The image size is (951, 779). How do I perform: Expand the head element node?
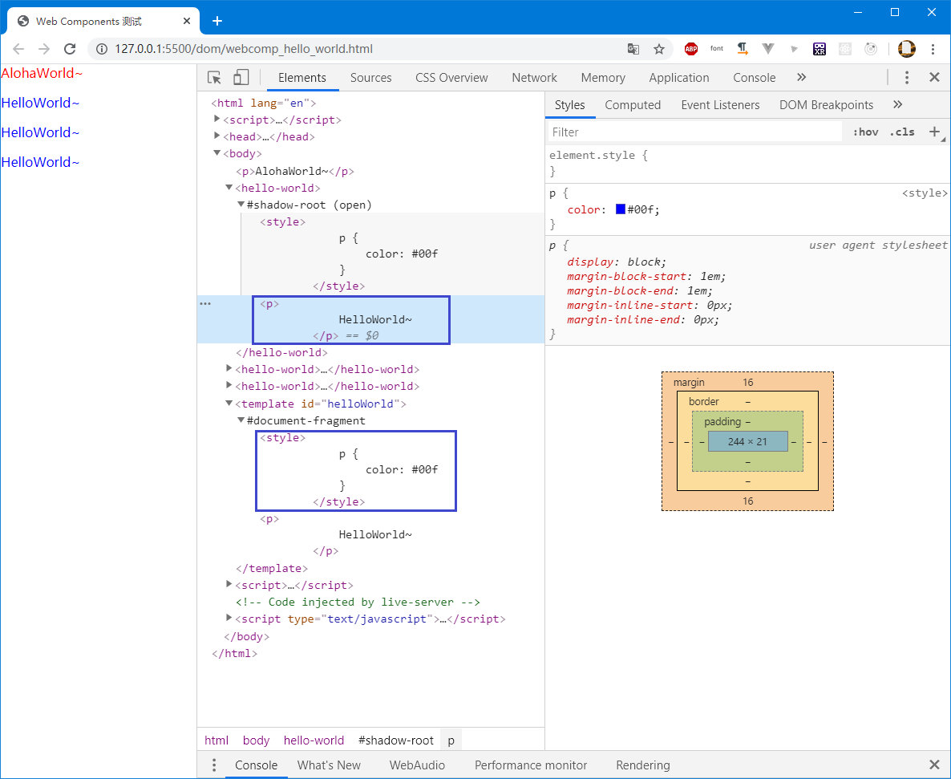click(x=217, y=136)
